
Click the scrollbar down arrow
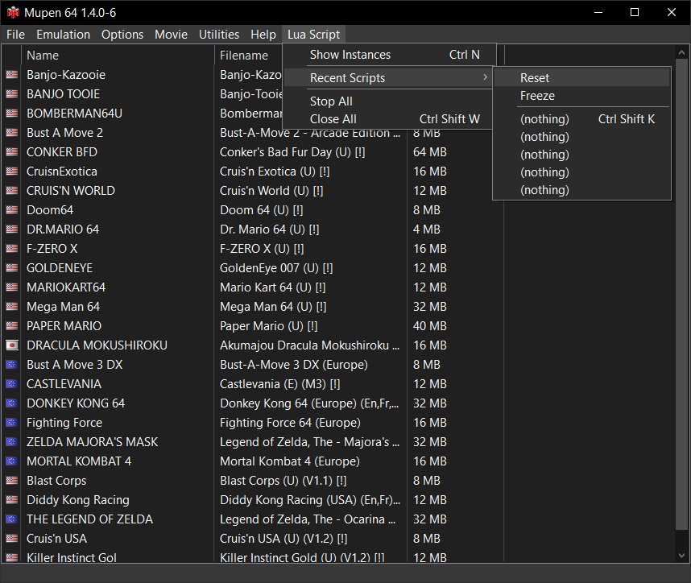(x=682, y=556)
